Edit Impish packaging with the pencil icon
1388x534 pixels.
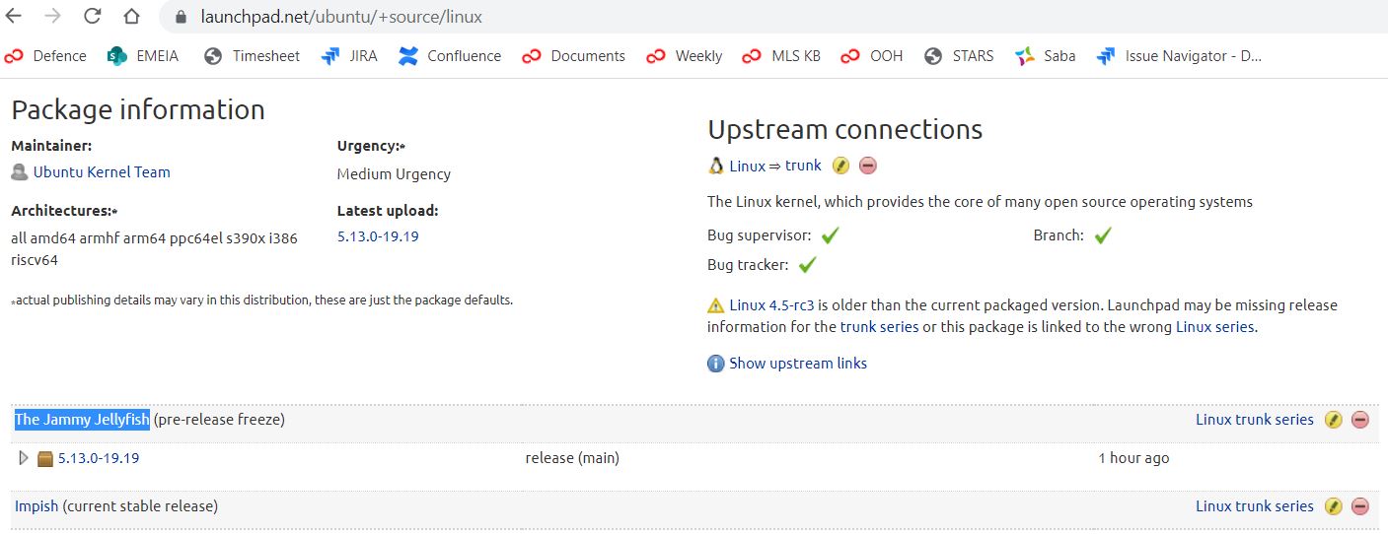(1333, 506)
